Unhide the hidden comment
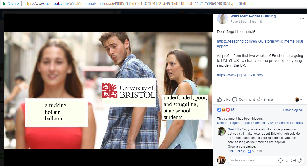The width and height of the screenshot is (307, 166). [222, 123]
